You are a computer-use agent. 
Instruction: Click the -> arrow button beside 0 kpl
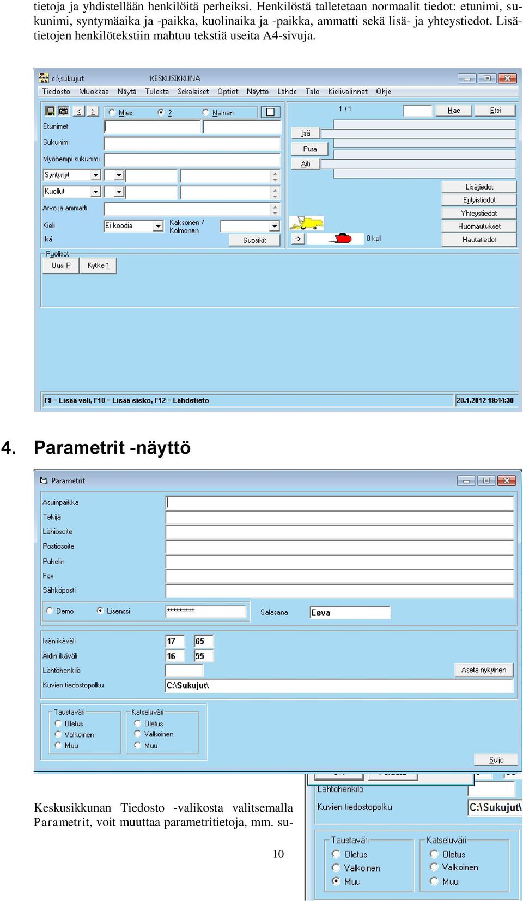[x=298, y=239]
